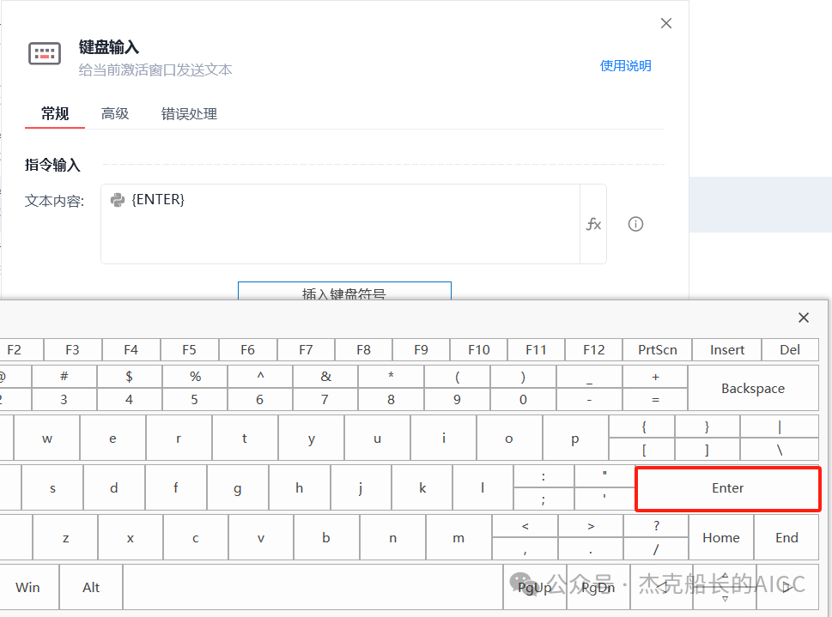Image resolution: width=832 pixels, height=617 pixels.
Task: Click the PgDn key
Action: (x=598, y=587)
